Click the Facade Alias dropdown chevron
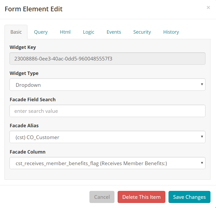 (x=203, y=137)
